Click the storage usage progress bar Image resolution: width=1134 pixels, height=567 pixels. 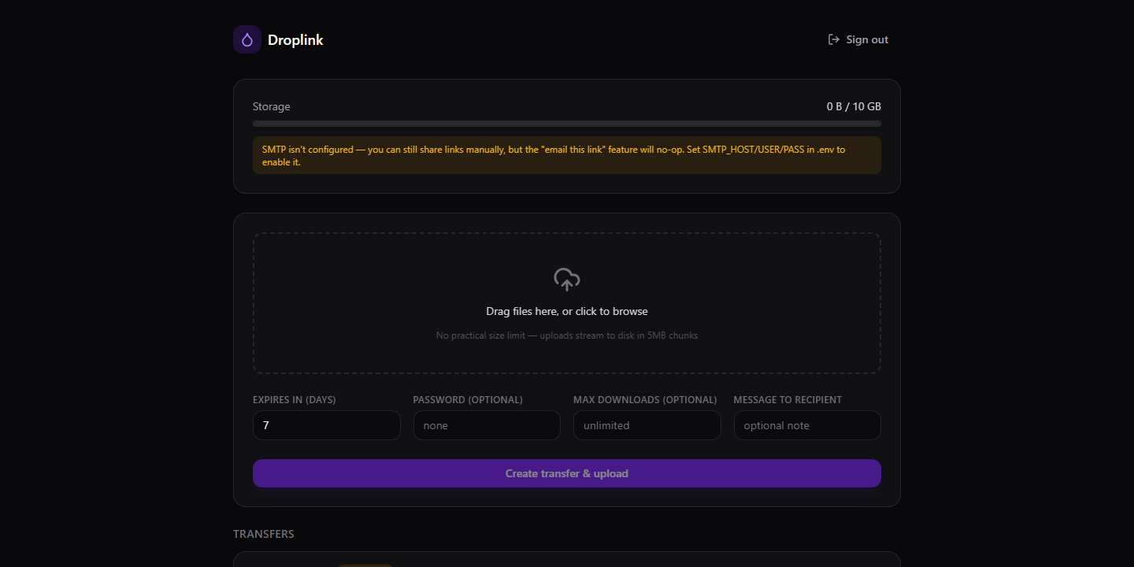567,124
